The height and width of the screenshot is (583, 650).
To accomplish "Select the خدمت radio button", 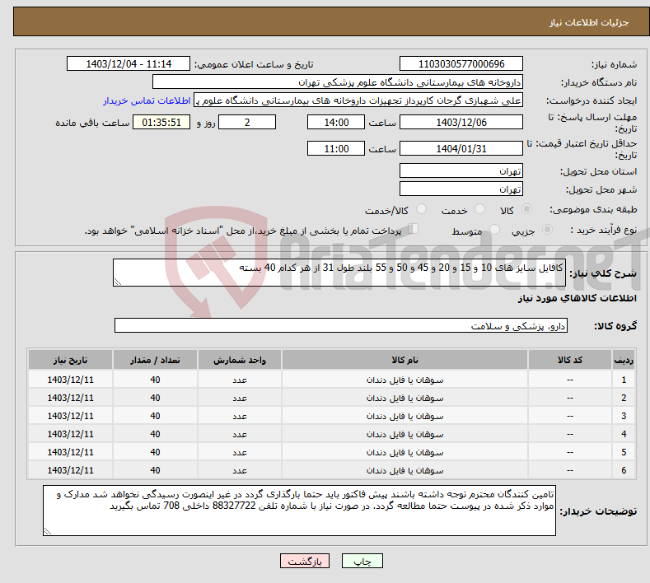I will pos(479,209).
